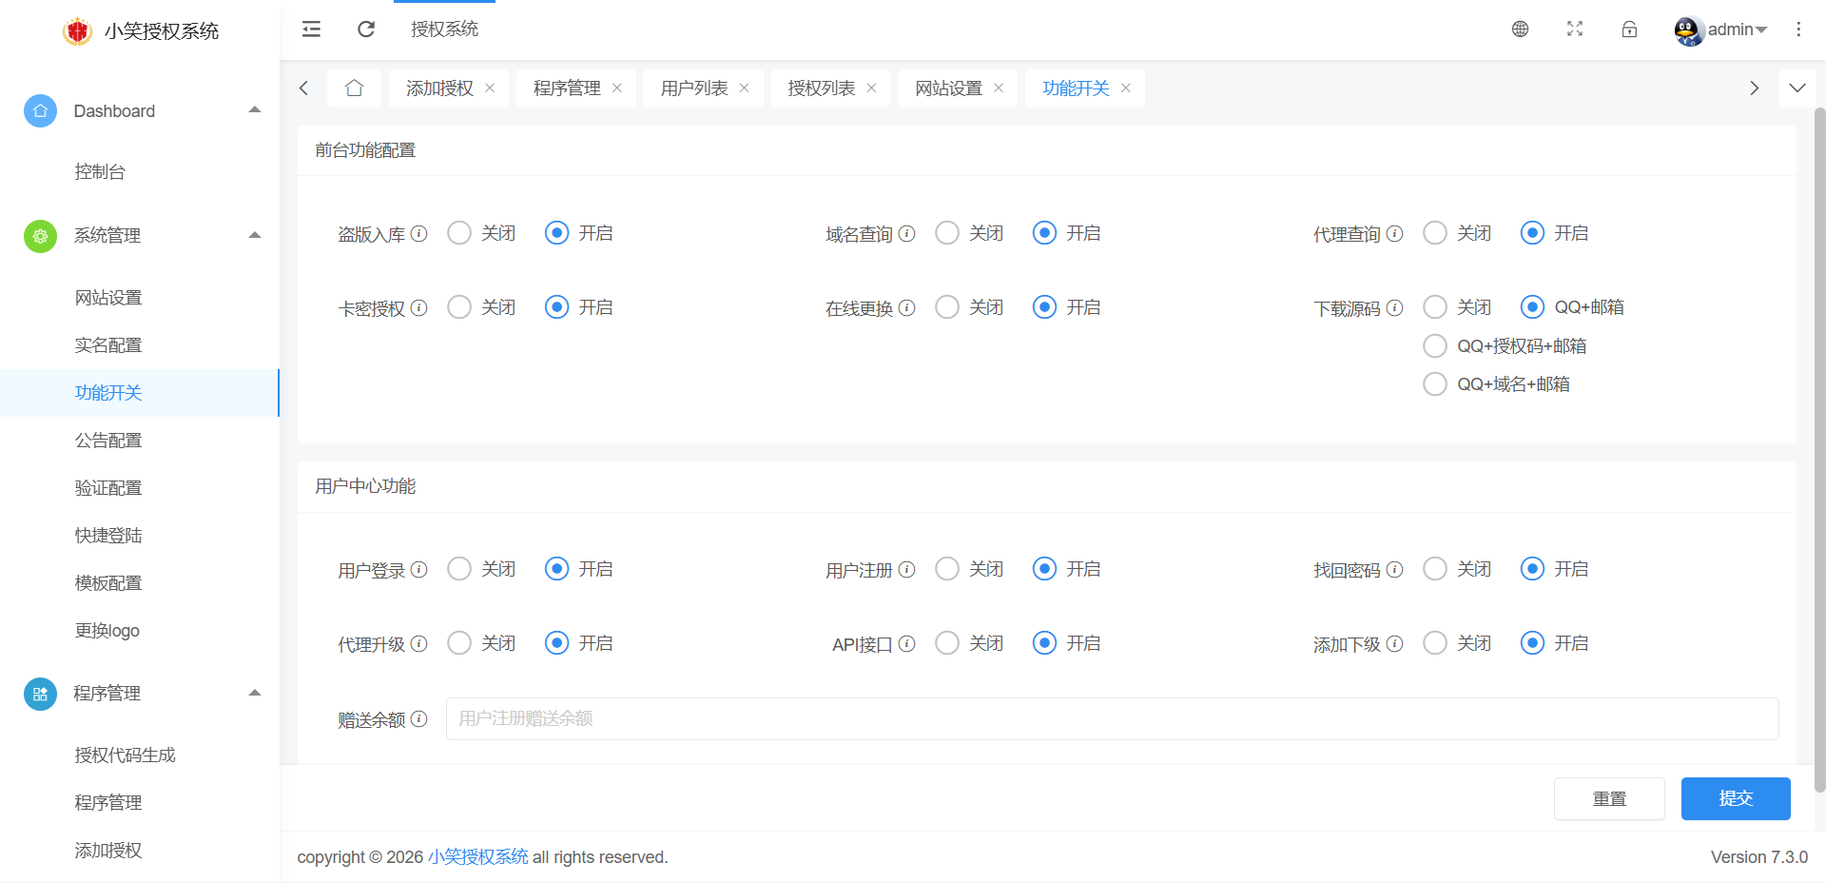Viewport: 1826px width, 883px height.
Task: Switch to the 授权列表 tab
Action: (x=821, y=88)
